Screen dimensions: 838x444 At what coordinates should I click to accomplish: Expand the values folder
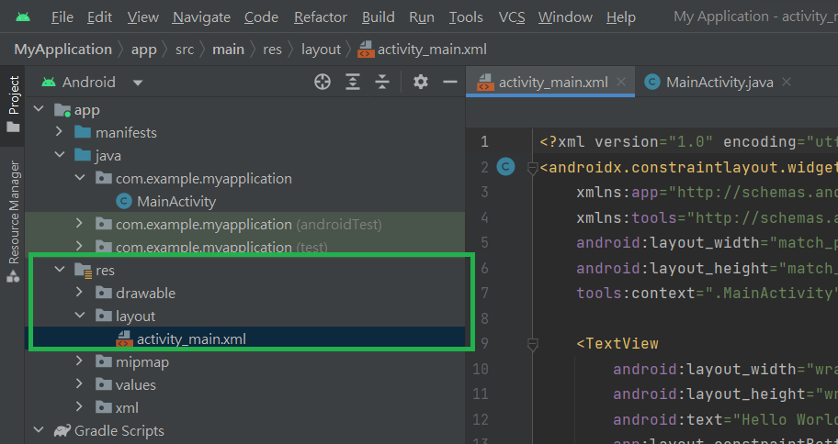pos(80,383)
